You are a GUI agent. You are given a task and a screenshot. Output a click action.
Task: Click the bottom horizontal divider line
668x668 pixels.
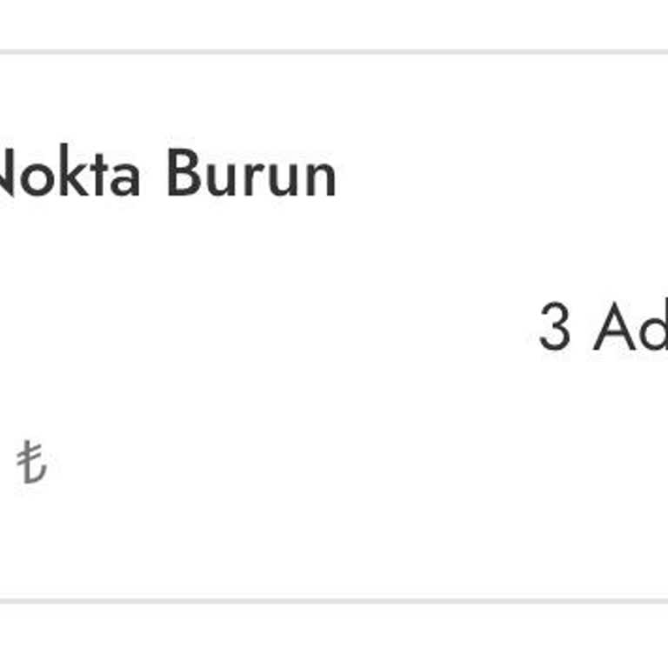coord(334,601)
